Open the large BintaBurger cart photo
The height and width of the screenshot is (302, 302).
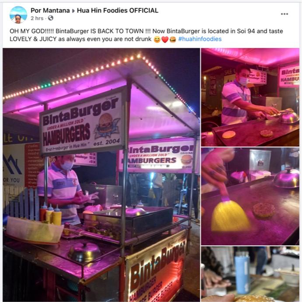101,175
